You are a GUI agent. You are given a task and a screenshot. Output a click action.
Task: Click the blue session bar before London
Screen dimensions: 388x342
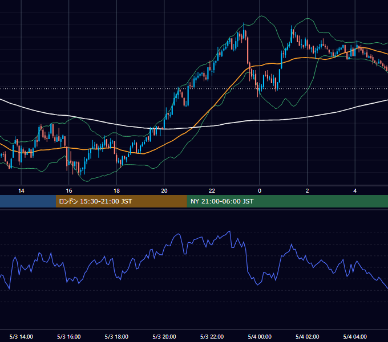pyautogui.click(x=28, y=201)
